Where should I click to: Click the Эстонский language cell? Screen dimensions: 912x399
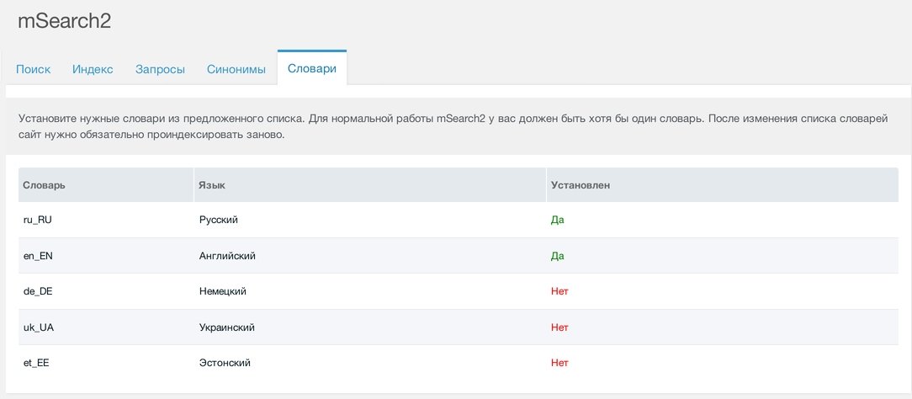tap(225, 363)
